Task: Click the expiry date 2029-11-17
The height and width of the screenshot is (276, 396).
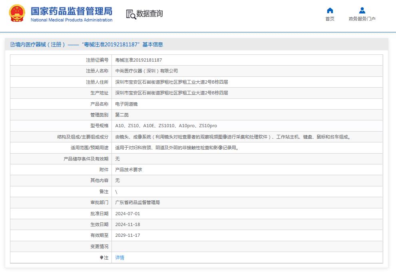Action: [127, 235]
